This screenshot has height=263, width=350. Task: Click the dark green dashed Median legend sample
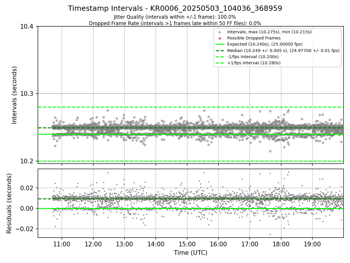click(220, 51)
